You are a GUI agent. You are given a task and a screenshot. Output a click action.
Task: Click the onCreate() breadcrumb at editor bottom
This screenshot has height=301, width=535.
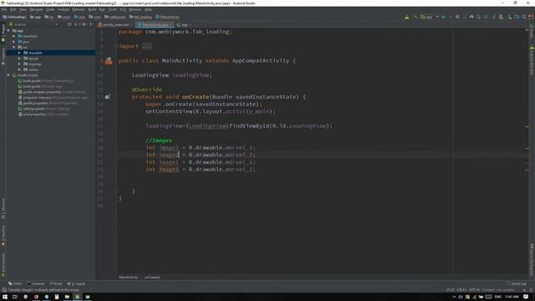(152, 277)
